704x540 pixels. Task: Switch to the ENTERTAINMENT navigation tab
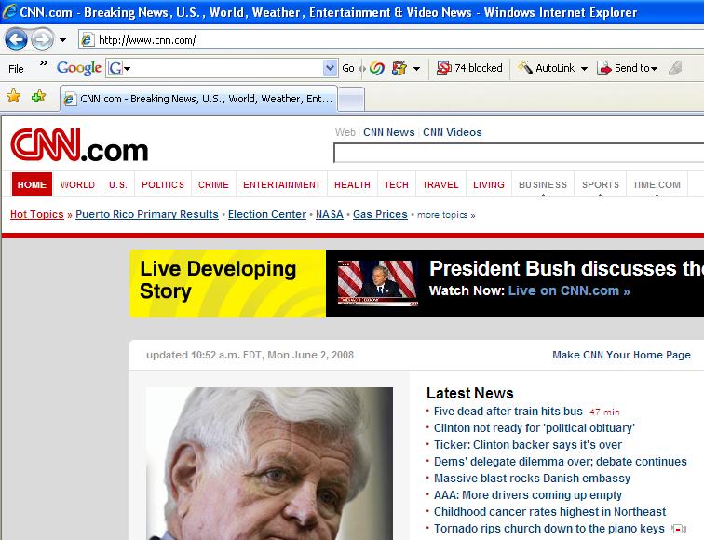282,184
